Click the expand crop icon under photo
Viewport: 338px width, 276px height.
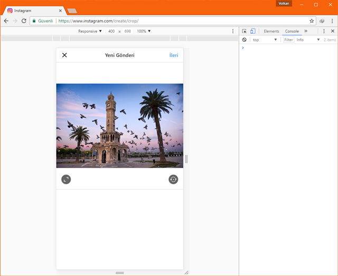point(66,179)
